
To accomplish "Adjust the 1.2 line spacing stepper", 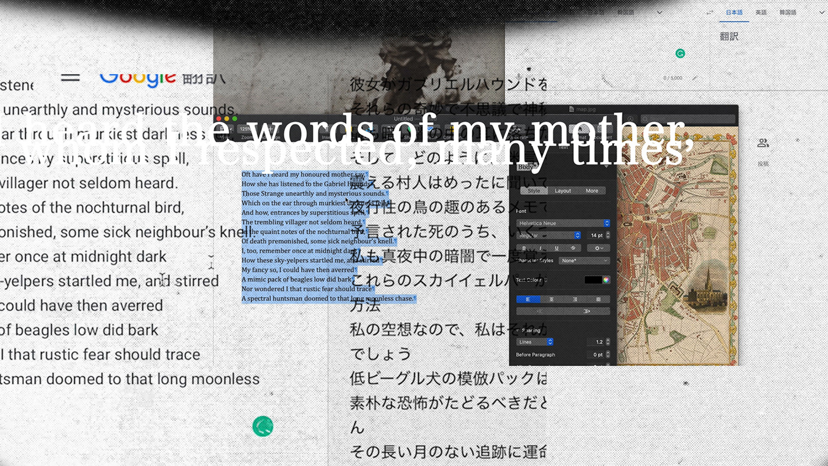I will pyautogui.click(x=608, y=342).
